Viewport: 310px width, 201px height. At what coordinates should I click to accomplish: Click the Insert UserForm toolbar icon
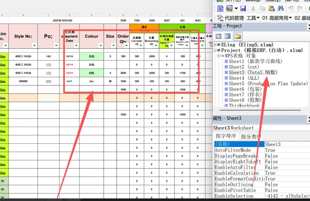[229, 9]
